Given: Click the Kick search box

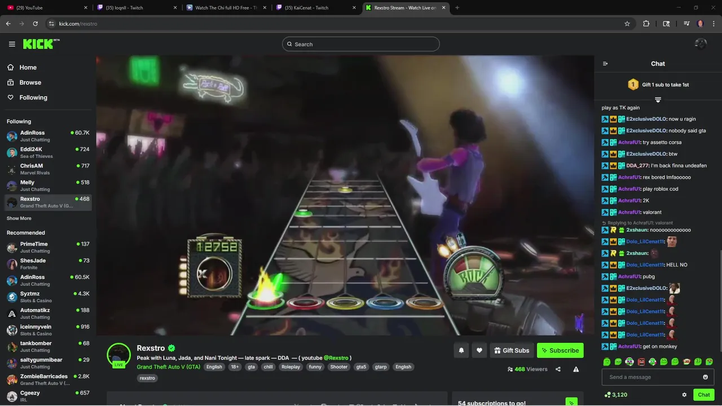Looking at the screenshot, I should [x=361, y=44].
